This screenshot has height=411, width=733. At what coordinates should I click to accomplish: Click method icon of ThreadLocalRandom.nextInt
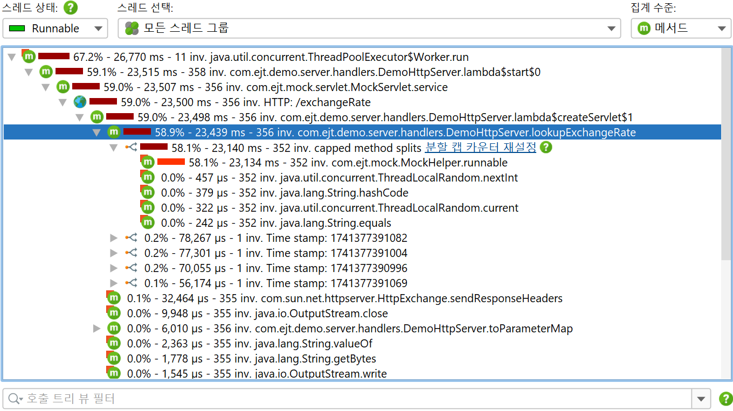pyautogui.click(x=147, y=177)
